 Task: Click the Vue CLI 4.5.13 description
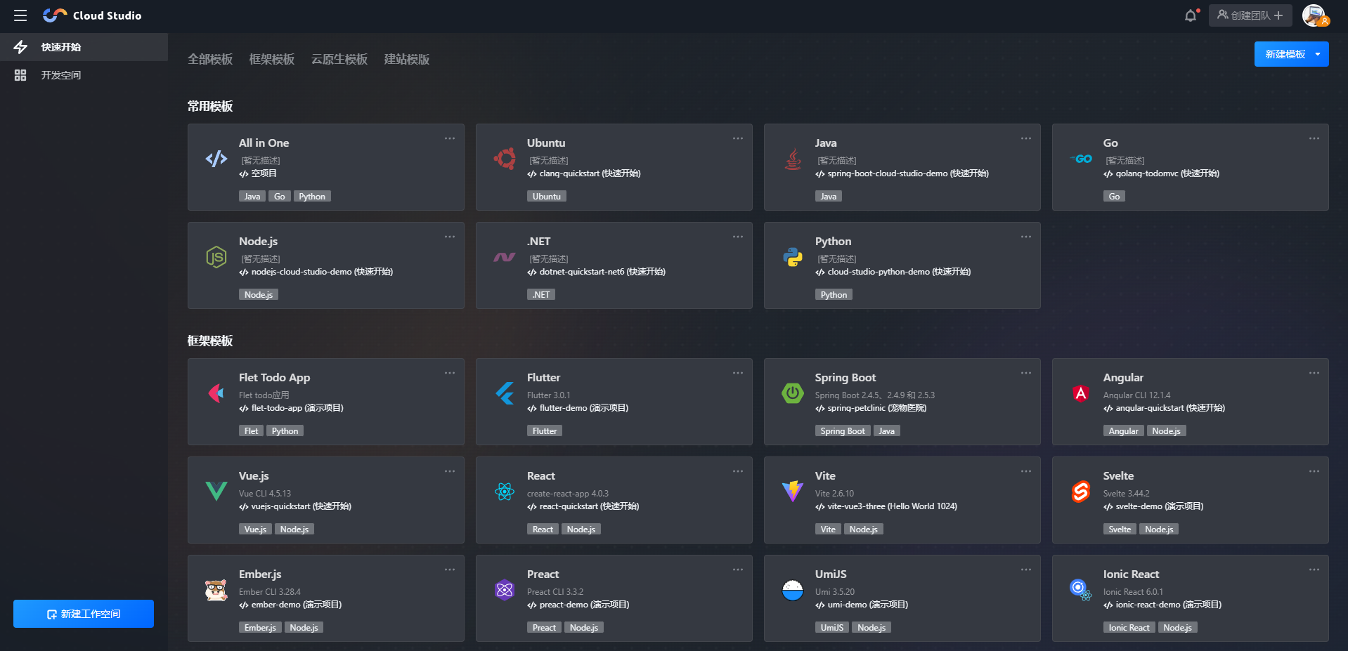point(265,494)
